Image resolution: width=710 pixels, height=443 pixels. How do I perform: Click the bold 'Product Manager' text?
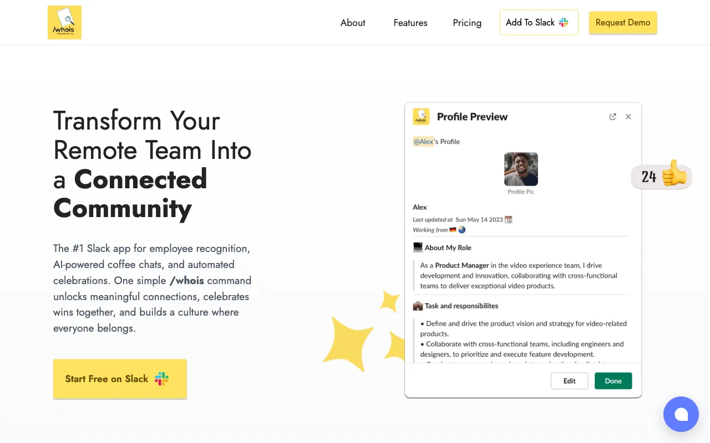tap(462, 265)
